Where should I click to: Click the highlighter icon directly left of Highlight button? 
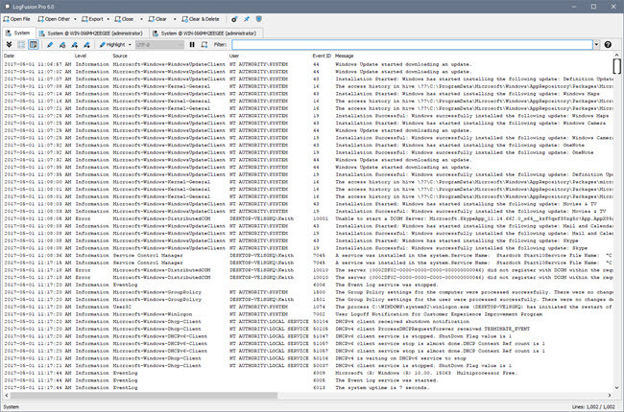tap(86, 44)
